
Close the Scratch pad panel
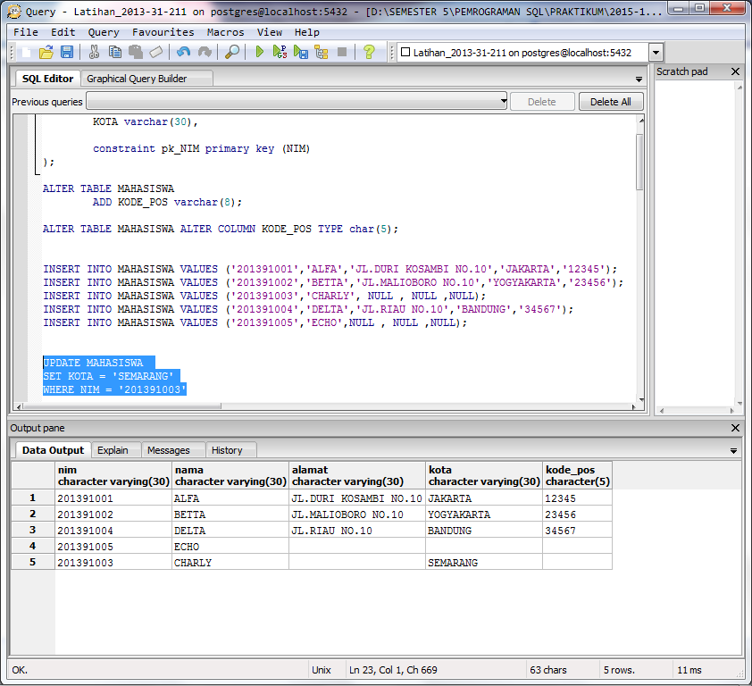pyautogui.click(x=736, y=71)
